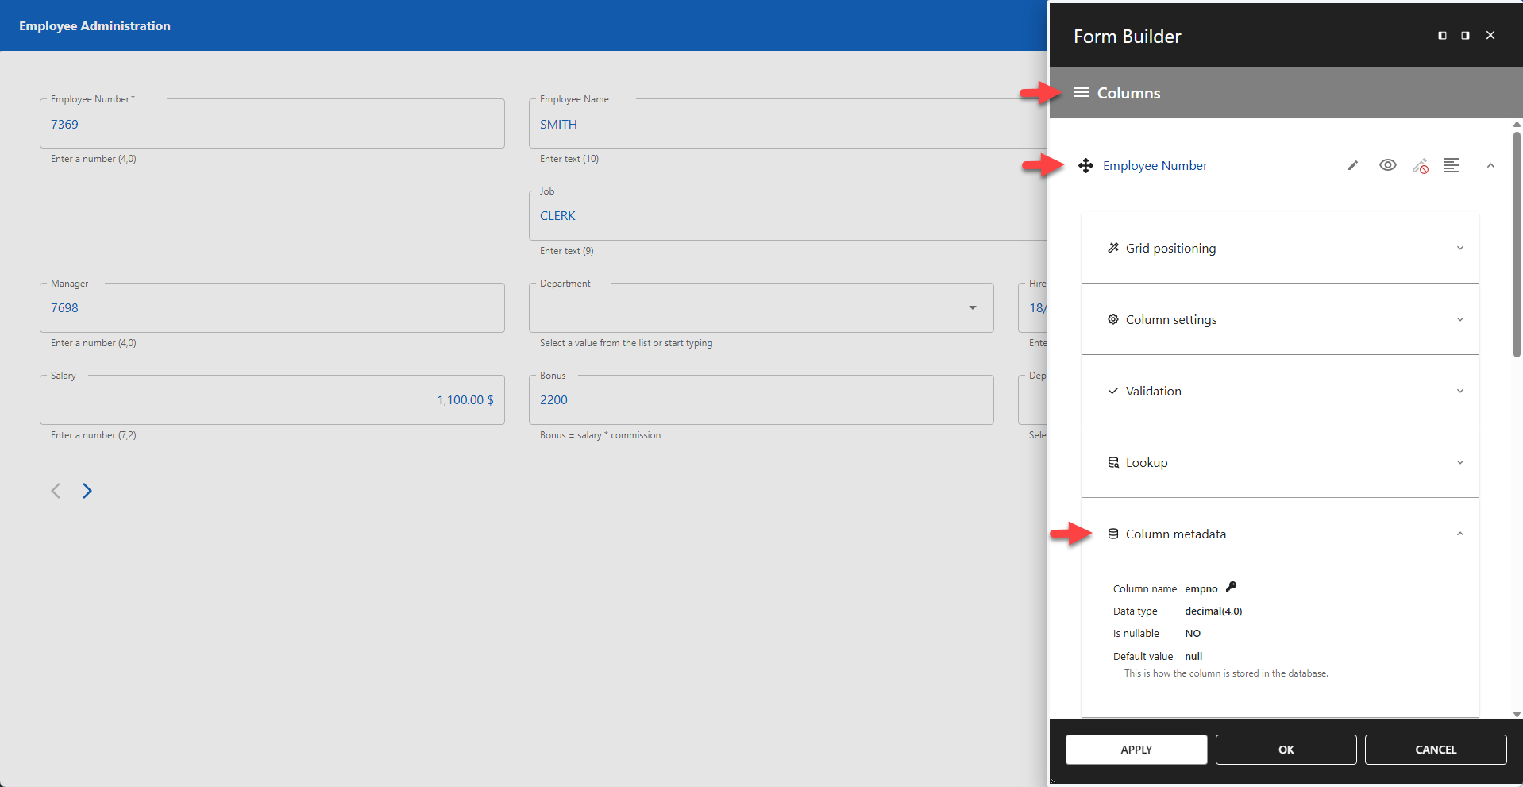Viewport: 1523px width, 787px height.
Task: Click the edit pencil for Employee Number
Action: (1353, 165)
